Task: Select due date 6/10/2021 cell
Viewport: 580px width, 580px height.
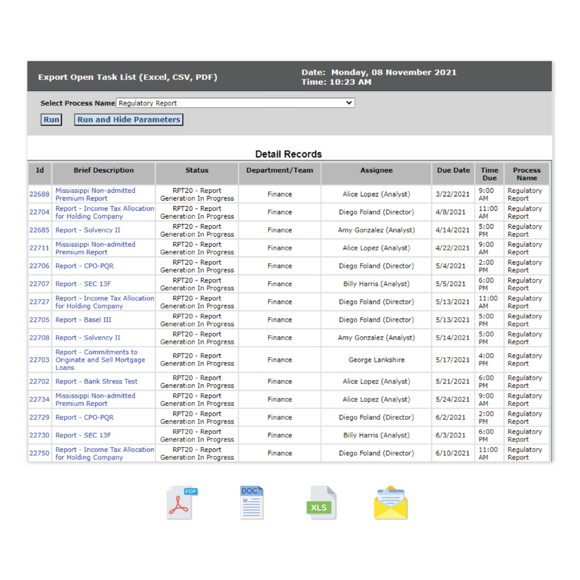Action: point(452,453)
